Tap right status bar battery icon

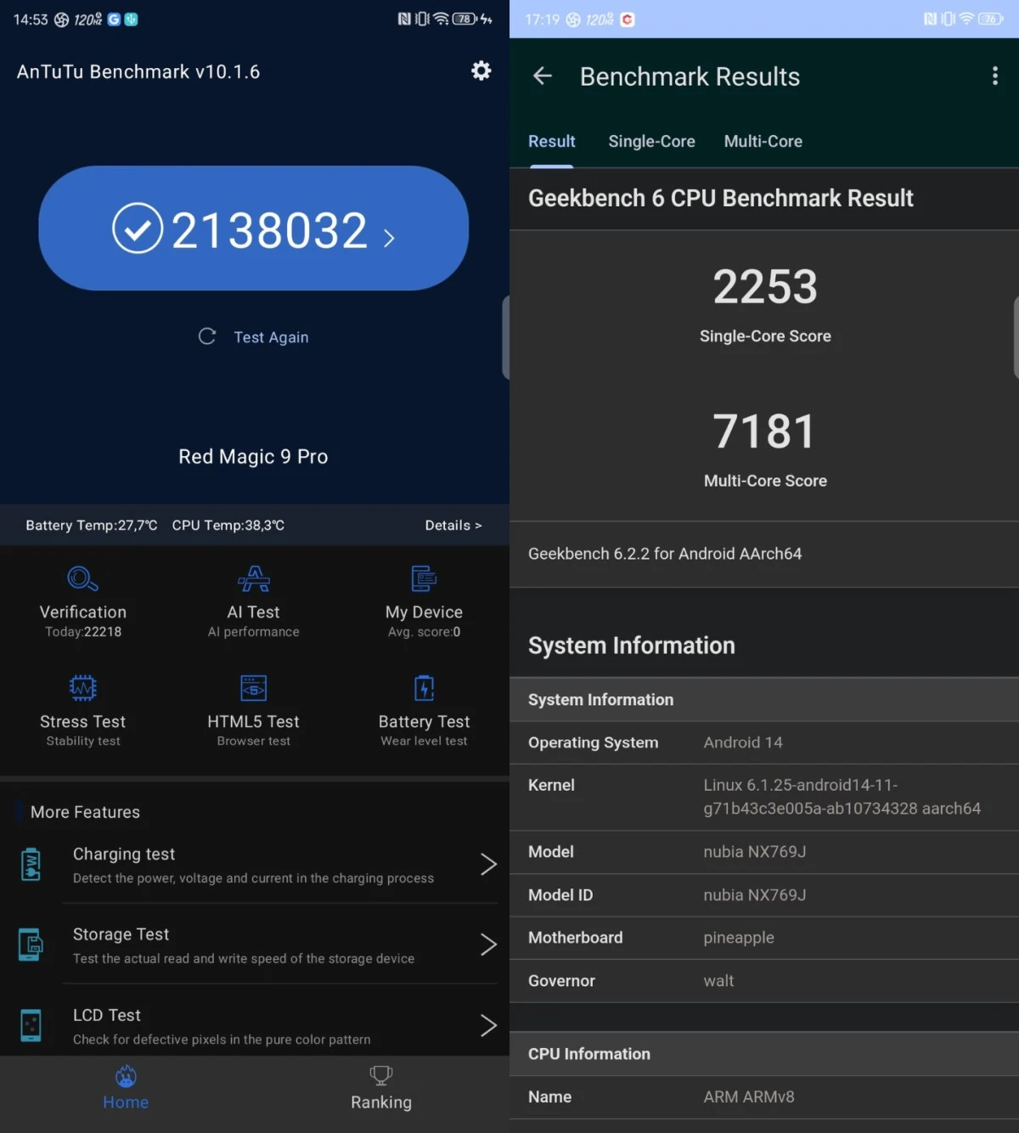click(x=991, y=19)
